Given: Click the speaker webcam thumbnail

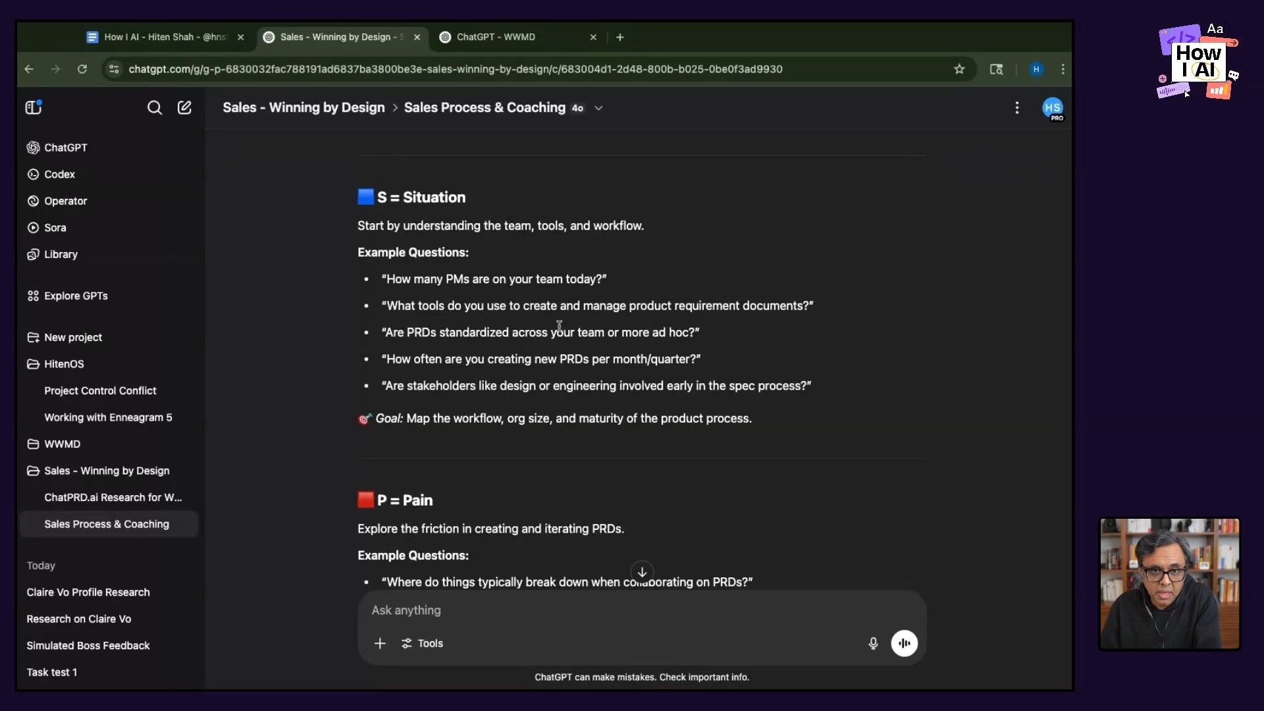Looking at the screenshot, I should pyautogui.click(x=1169, y=584).
